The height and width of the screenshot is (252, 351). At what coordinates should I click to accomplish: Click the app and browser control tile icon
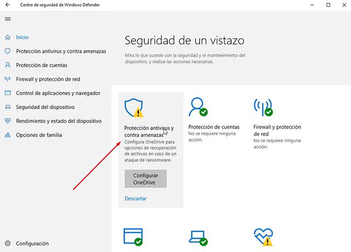133,237
